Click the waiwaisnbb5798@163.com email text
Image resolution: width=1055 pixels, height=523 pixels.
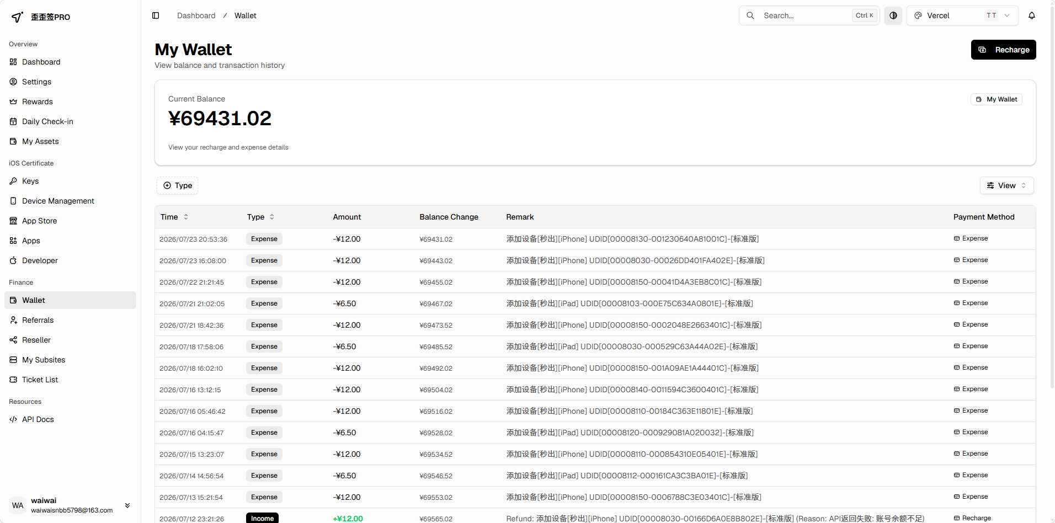tap(72, 510)
